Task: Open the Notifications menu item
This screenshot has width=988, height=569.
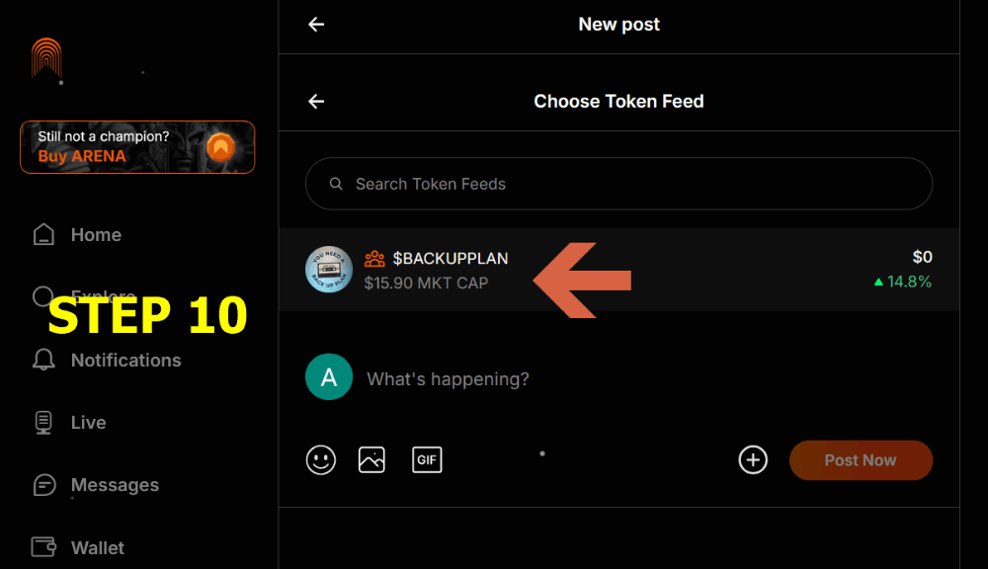Action: pos(125,361)
